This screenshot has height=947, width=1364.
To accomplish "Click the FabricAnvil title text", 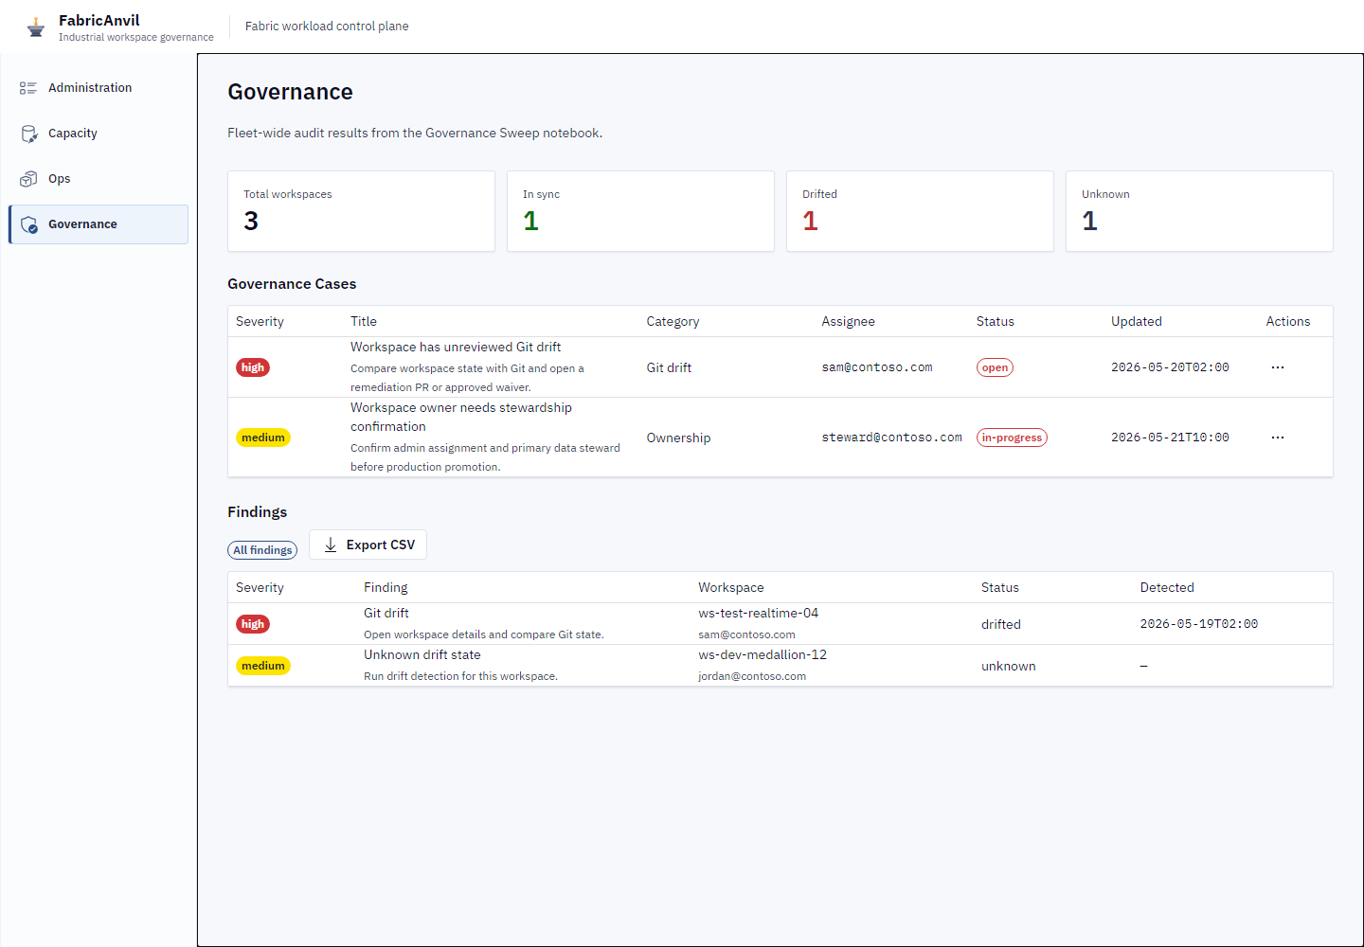I will [99, 20].
